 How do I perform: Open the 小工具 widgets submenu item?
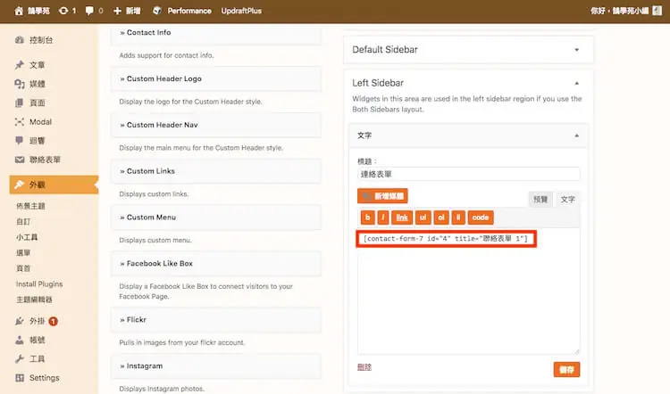27,237
